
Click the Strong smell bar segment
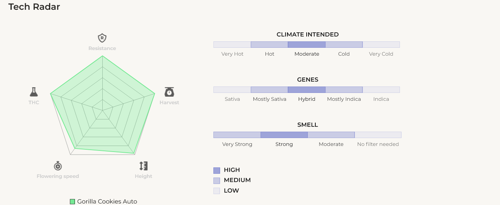(x=284, y=135)
